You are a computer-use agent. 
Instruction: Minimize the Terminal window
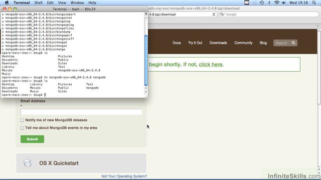[x=10, y=9]
